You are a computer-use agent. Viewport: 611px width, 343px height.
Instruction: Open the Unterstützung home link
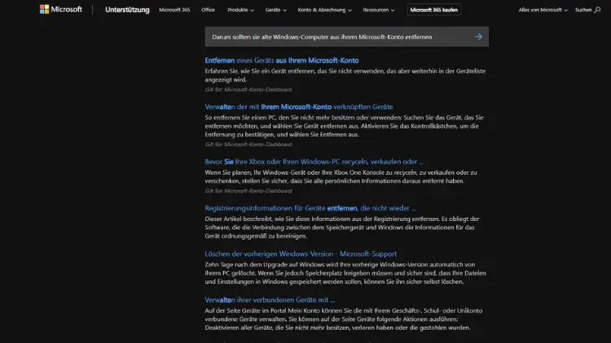pyautogui.click(x=127, y=10)
